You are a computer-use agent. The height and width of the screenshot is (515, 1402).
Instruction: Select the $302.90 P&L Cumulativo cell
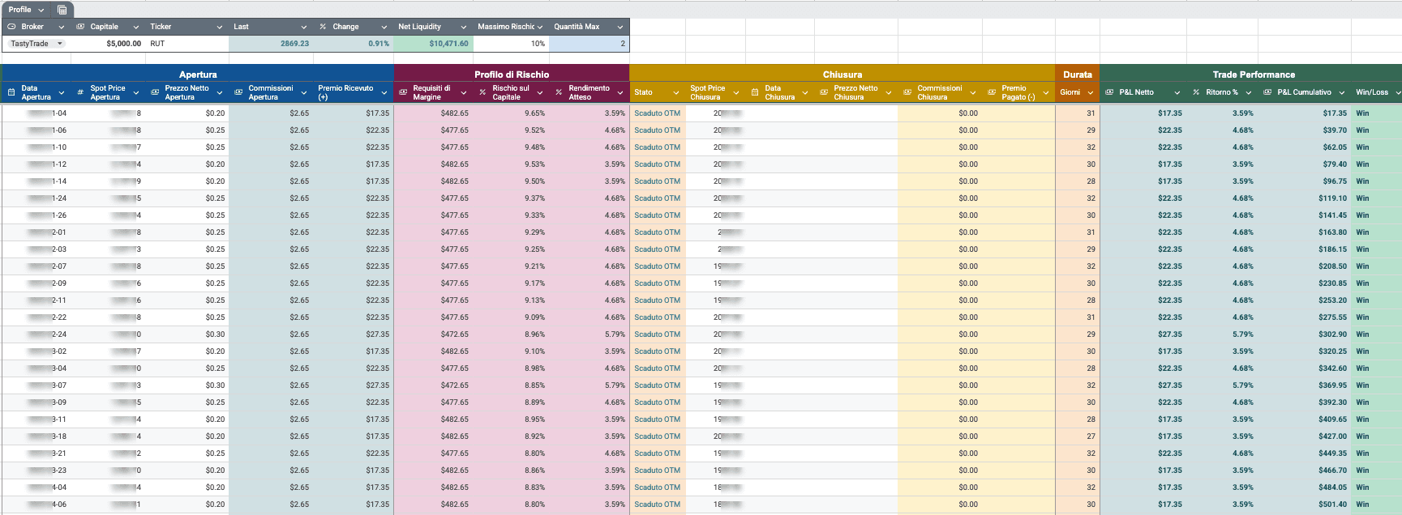tap(1305, 334)
